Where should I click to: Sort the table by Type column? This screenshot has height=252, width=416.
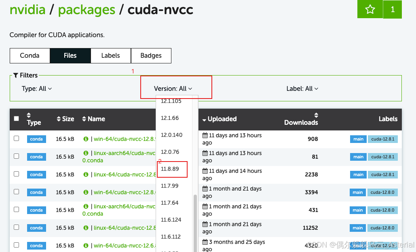coord(34,119)
